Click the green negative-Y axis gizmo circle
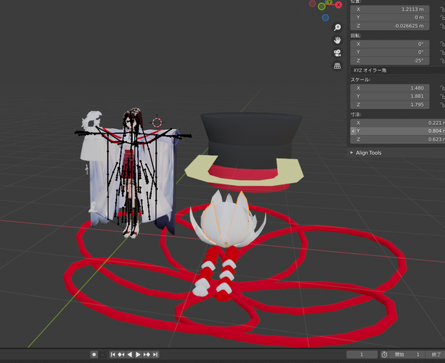Image resolution: width=445 pixels, height=363 pixels. point(322,6)
